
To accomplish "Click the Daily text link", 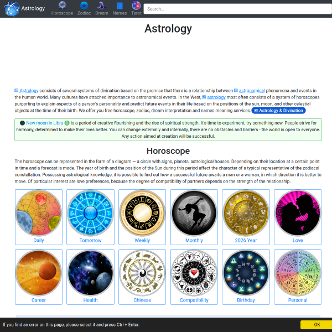I will (39, 240).
